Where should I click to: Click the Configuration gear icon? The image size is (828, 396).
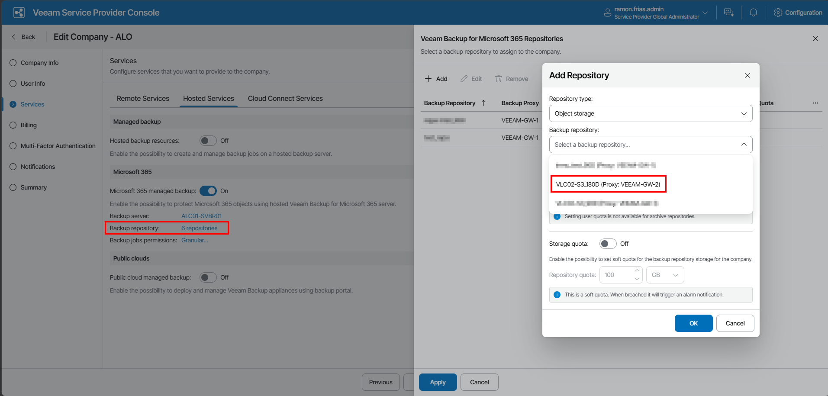[778, 13]
